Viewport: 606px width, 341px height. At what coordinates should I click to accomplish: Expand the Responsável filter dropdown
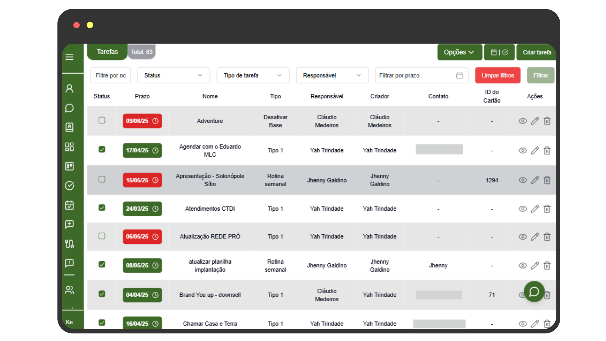point(332,75)
